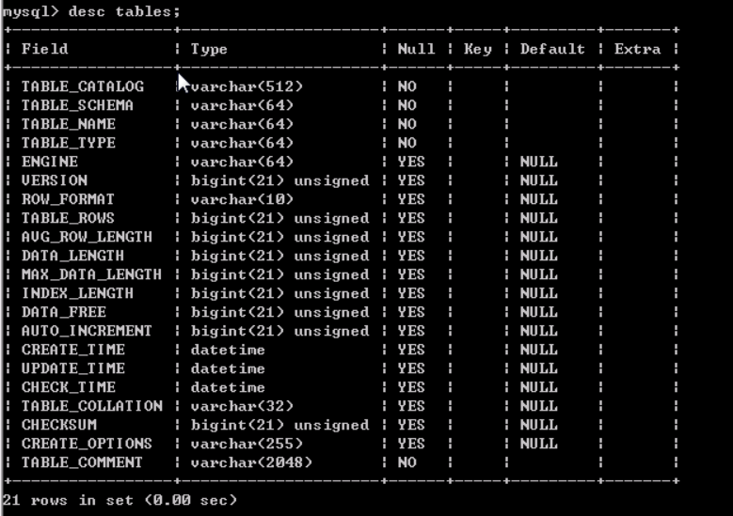Click the varchar(2048) type of TABLE_COMMENT

point(251,462)
